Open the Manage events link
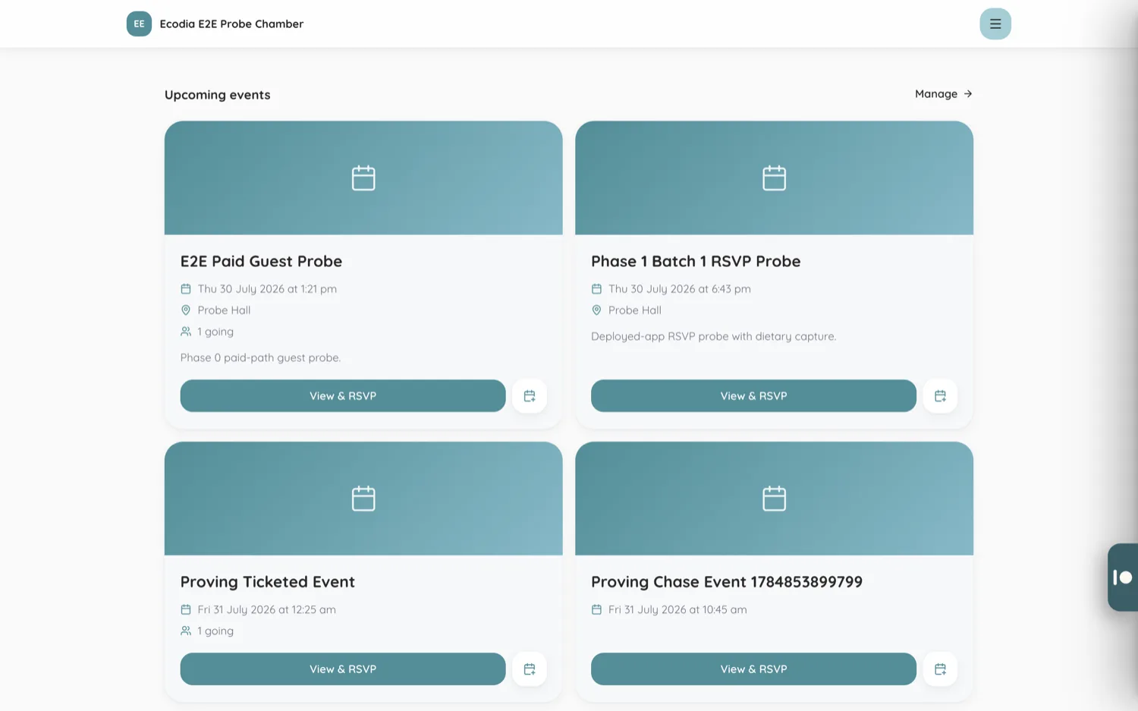Viewport: 1138px width, 711px height. coord(943,94)
